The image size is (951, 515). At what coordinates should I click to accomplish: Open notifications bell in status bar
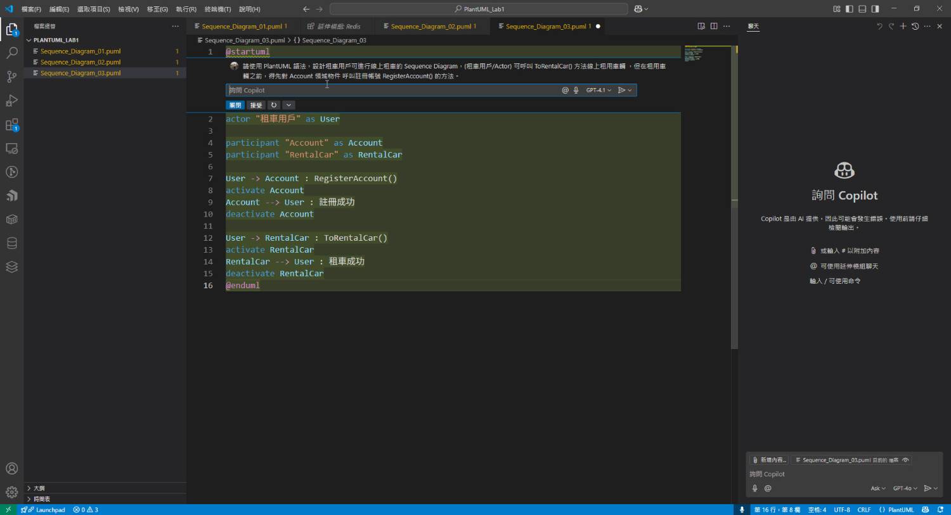(940, 509)
